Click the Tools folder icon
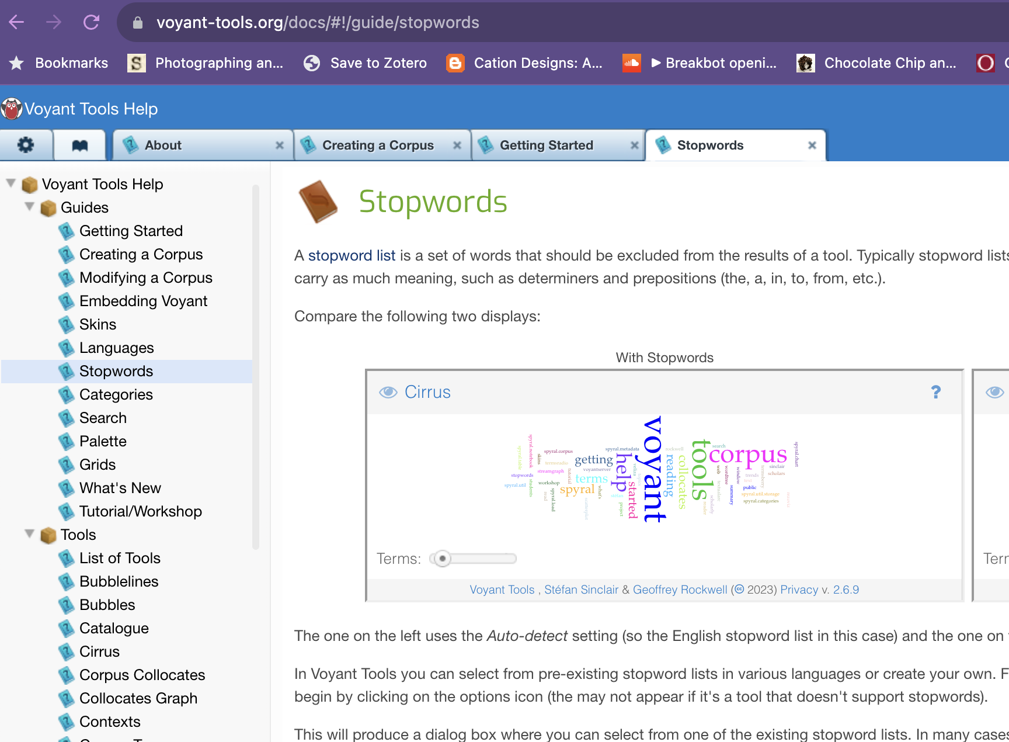Image resolution: width=1009 pixels, height=742 pixels. [48, 535]
